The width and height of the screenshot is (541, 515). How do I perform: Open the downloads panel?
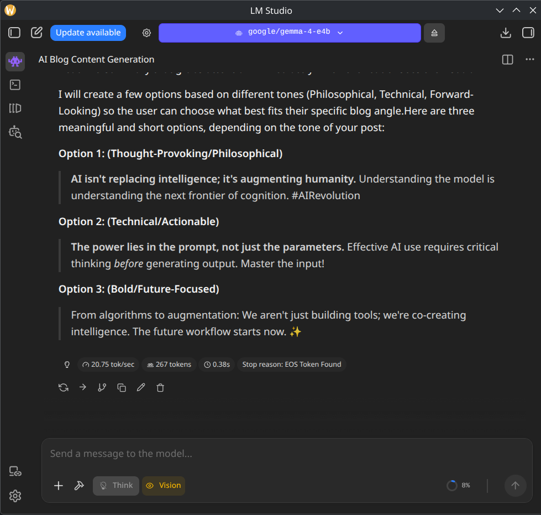point(506,33)
